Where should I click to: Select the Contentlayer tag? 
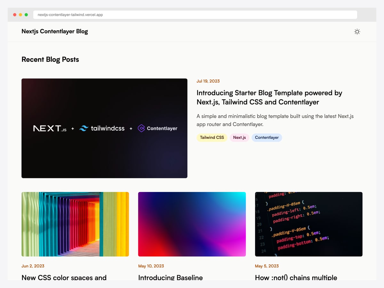click(x=267, y=138)
